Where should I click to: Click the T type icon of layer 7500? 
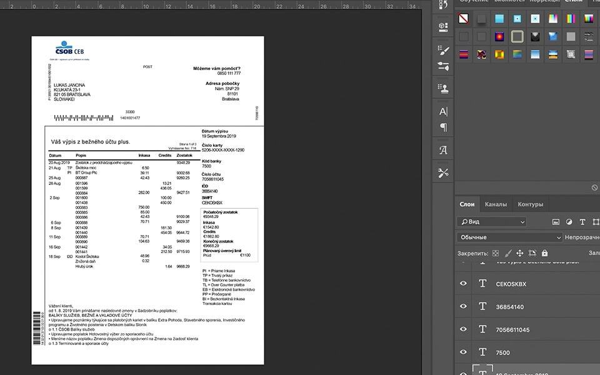(x=482, y=352)
